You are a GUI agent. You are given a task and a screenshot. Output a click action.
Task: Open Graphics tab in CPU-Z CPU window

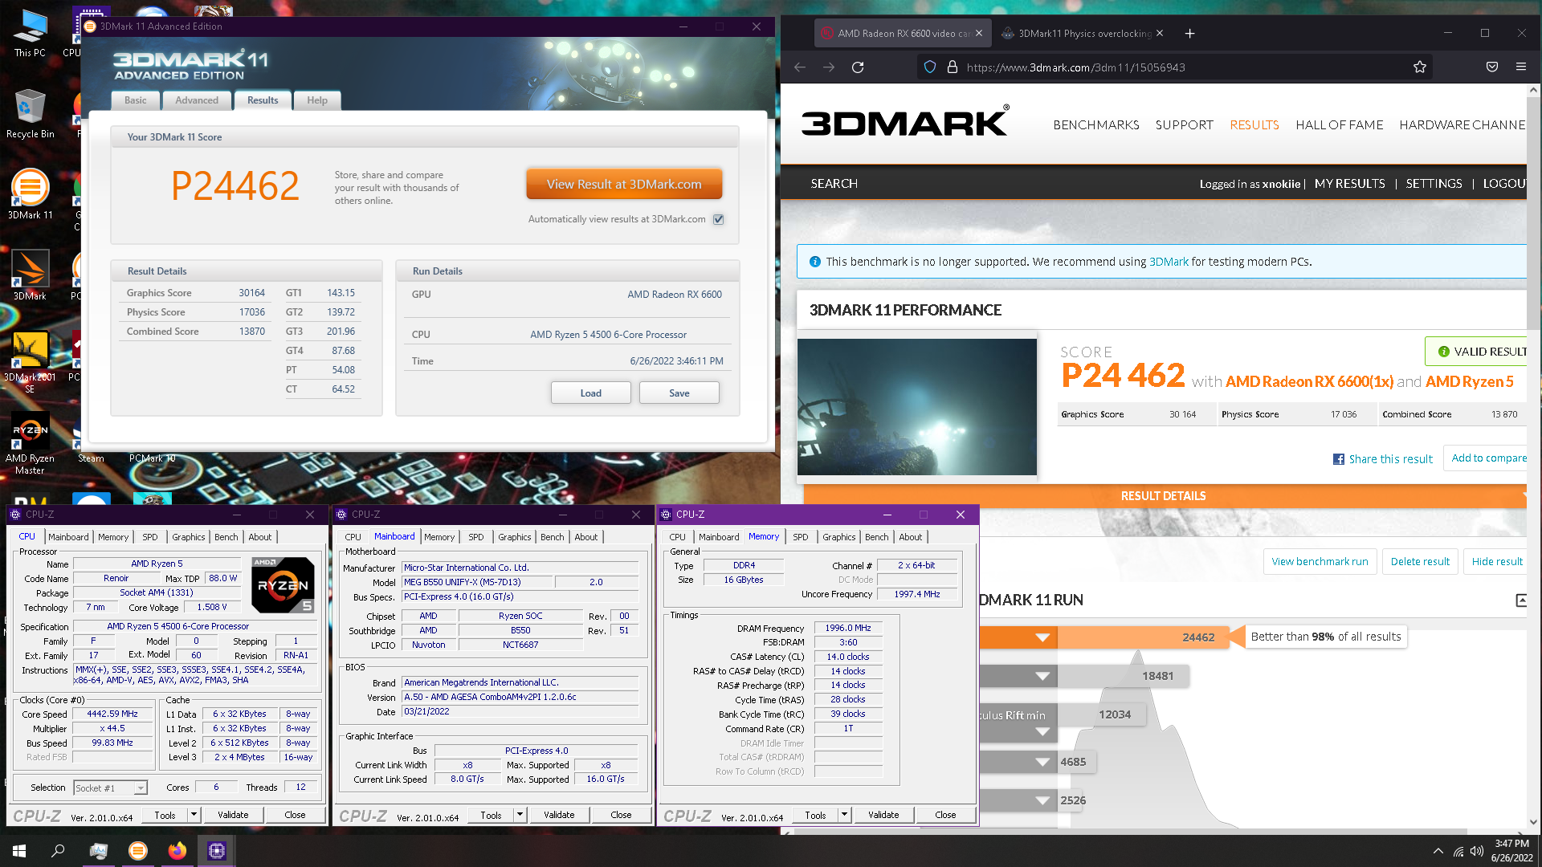pos(189,537)
